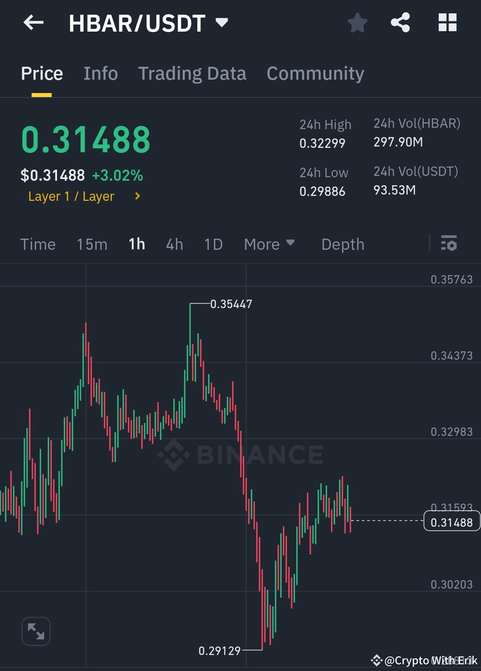
Task: Select the Time chart view
Action: pos(38,244)
